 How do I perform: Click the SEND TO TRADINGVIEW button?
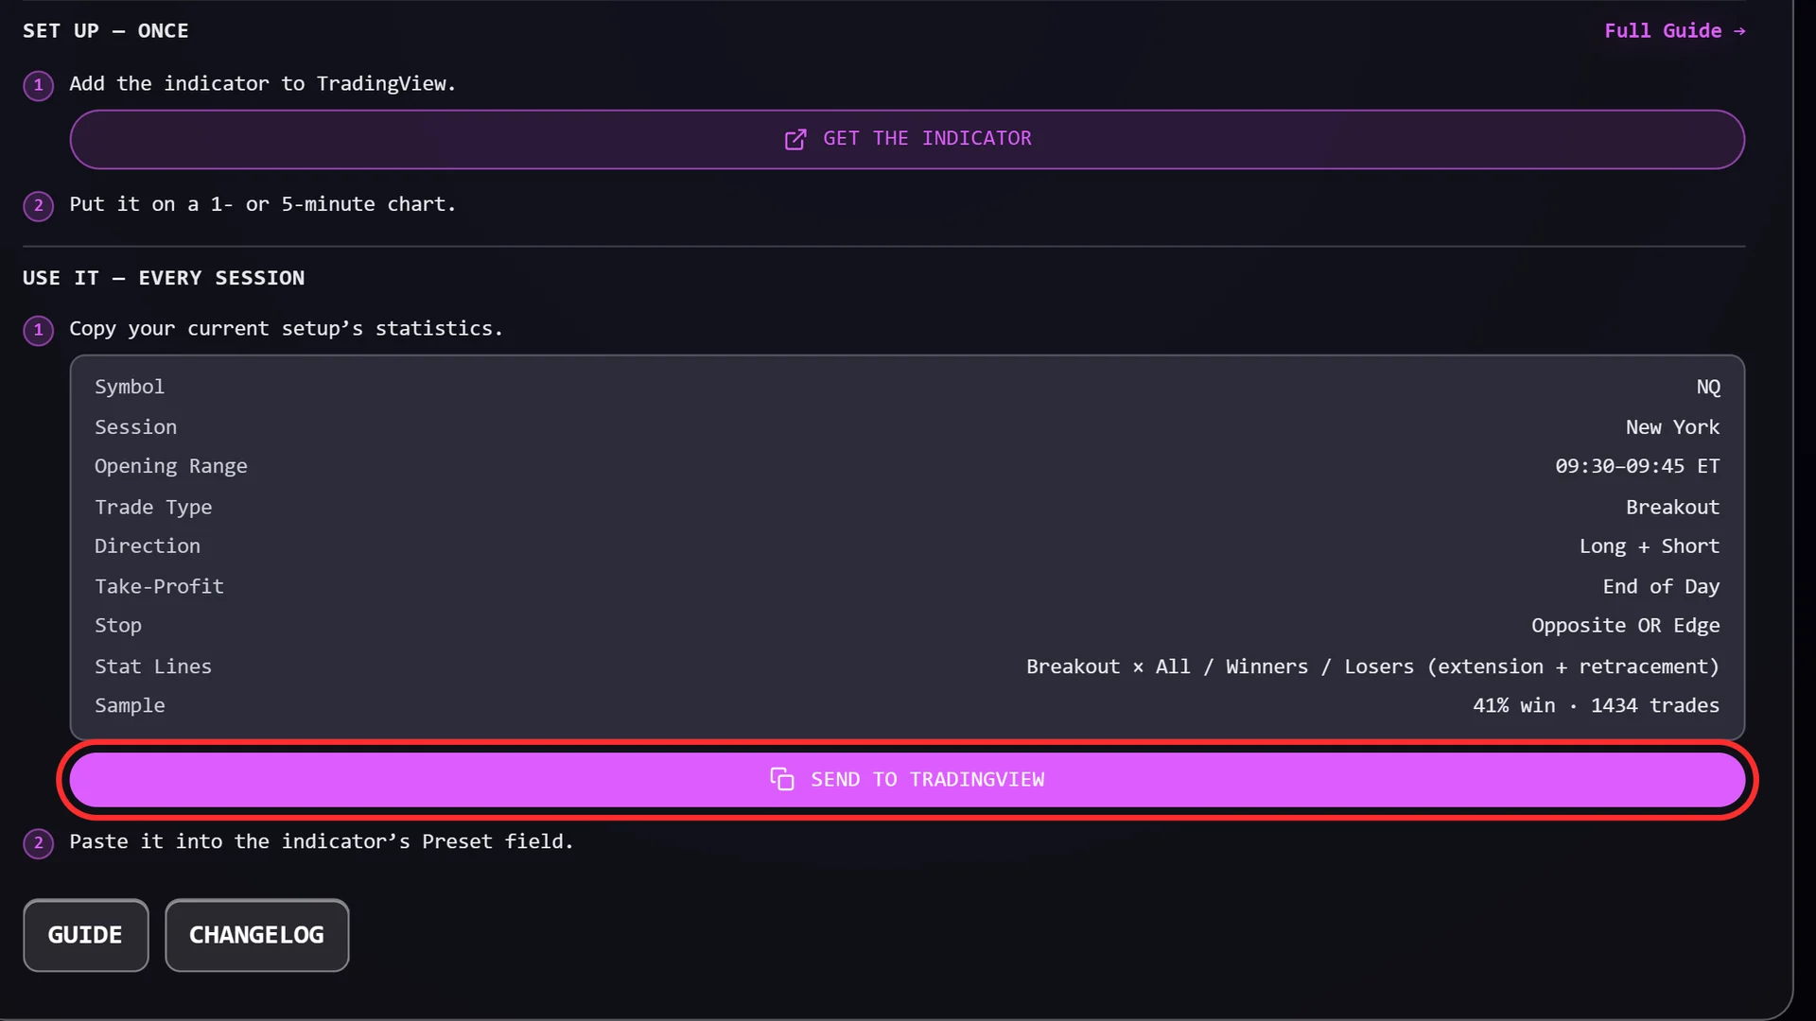pos(907,779)
